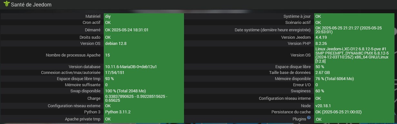Click 'Connexion active/max/autorisée' label

(71, 73)
